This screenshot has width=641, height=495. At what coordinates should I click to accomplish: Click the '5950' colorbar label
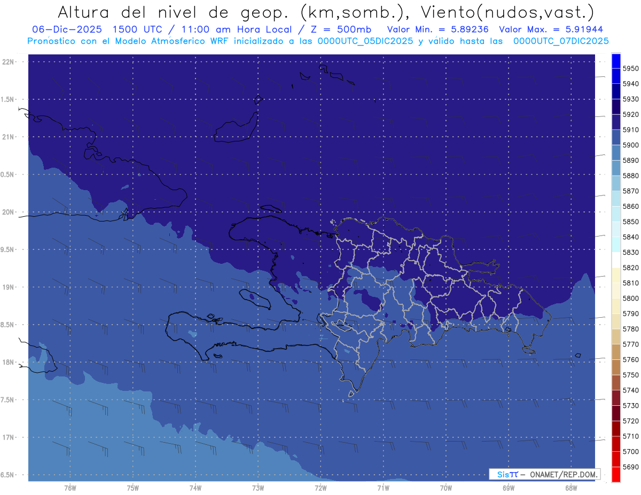click(631, 68)
